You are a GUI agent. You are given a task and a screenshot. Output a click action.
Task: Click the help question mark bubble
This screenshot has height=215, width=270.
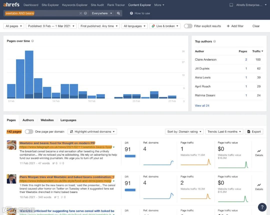[x=262, y=207]
